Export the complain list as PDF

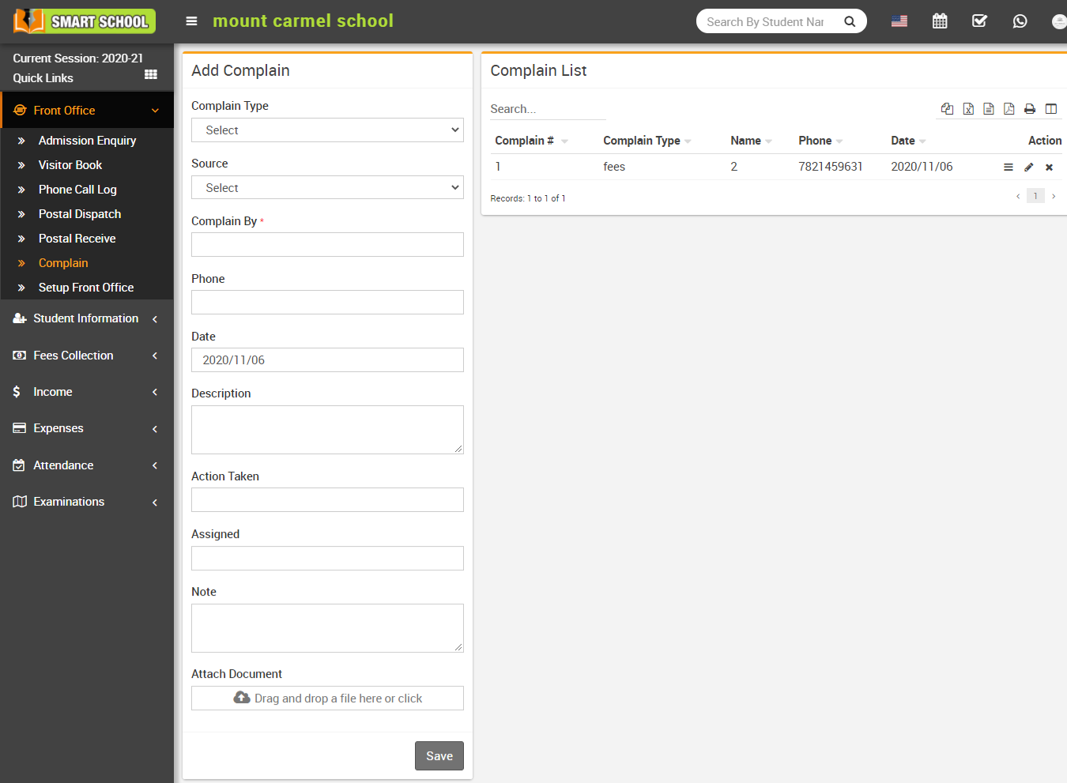click(x=1009, y=108)
